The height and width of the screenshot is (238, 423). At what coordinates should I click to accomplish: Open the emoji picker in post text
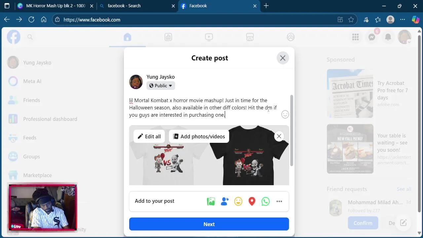coord(285,114)
